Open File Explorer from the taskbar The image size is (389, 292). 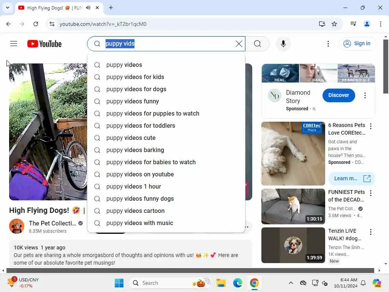(221, 283)
